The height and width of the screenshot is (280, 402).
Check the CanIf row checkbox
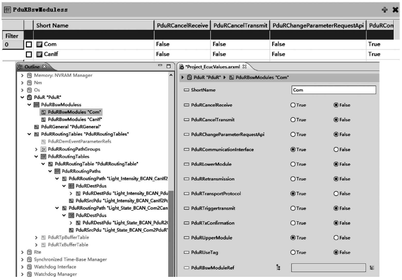[x=29, y=54]
